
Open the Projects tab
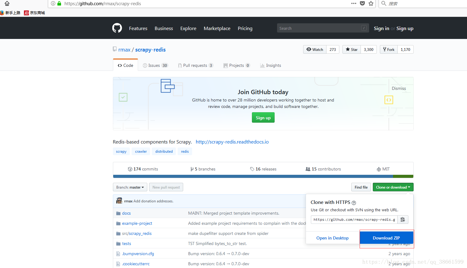coord(237,65)
